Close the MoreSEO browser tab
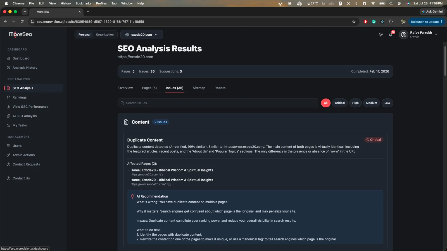 [x=80, y=12]
